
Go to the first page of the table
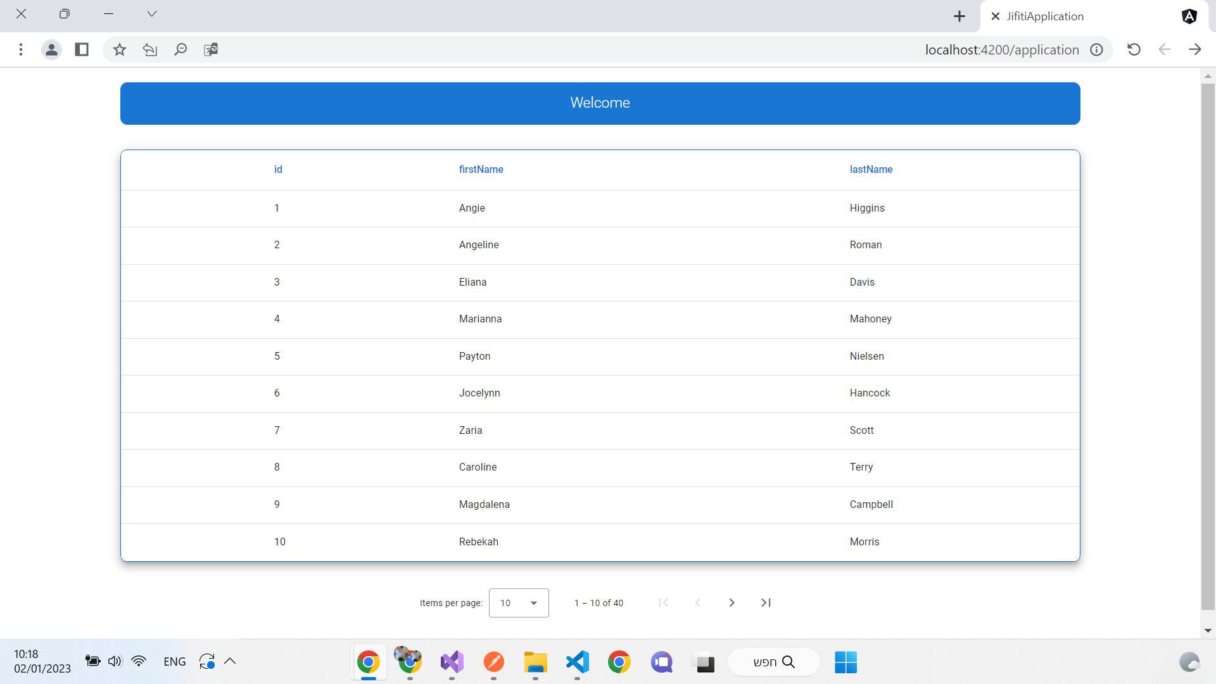tap(663, 602)
